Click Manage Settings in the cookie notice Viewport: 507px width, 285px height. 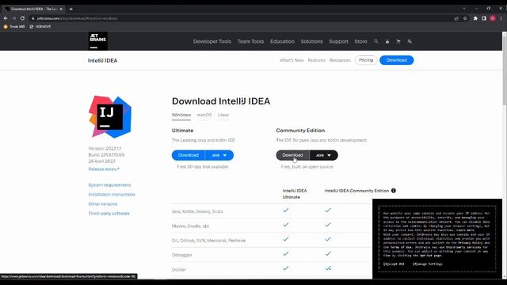[x=428, y=264]
